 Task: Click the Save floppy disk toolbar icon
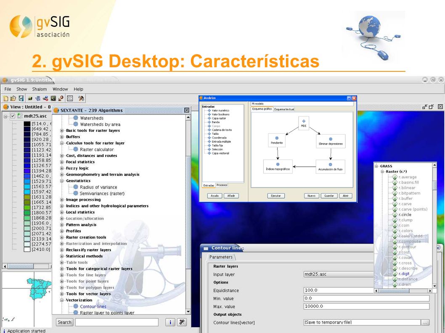[21, 98]
